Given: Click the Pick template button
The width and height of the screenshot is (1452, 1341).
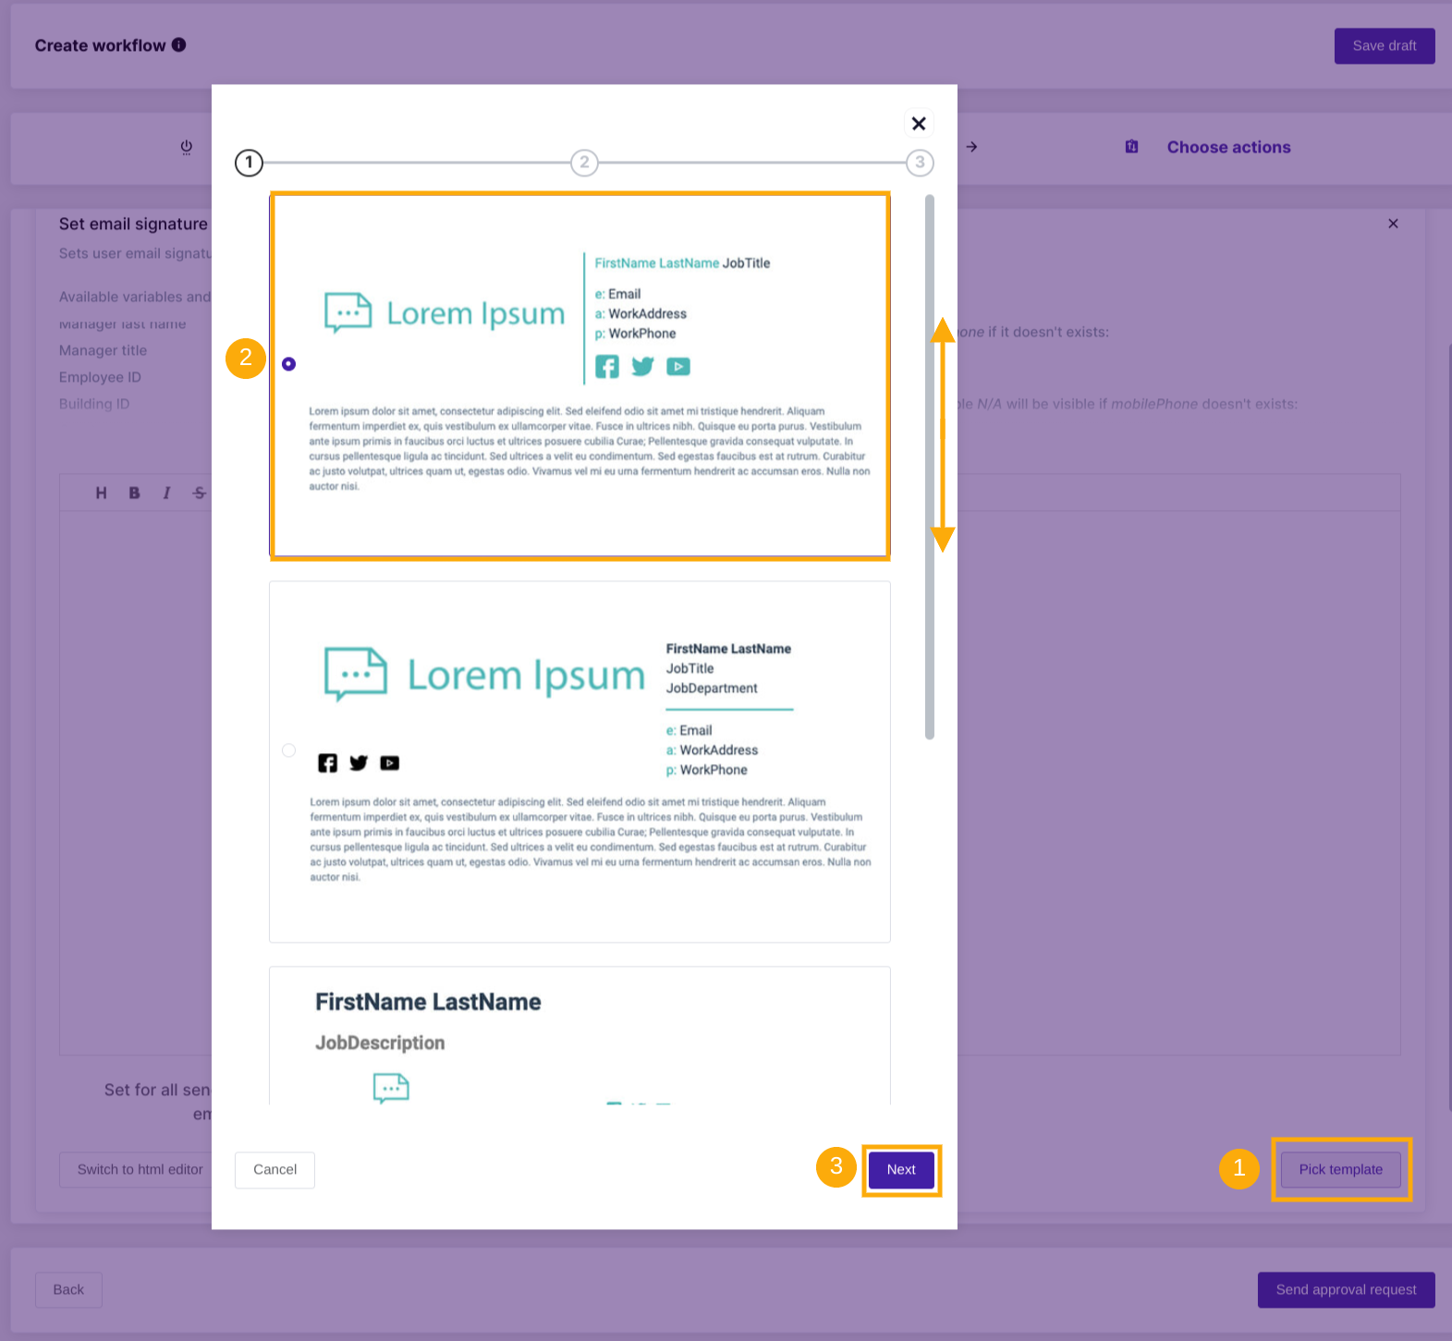Looking at the screenshot, I should click(x=1340, y=1170).
